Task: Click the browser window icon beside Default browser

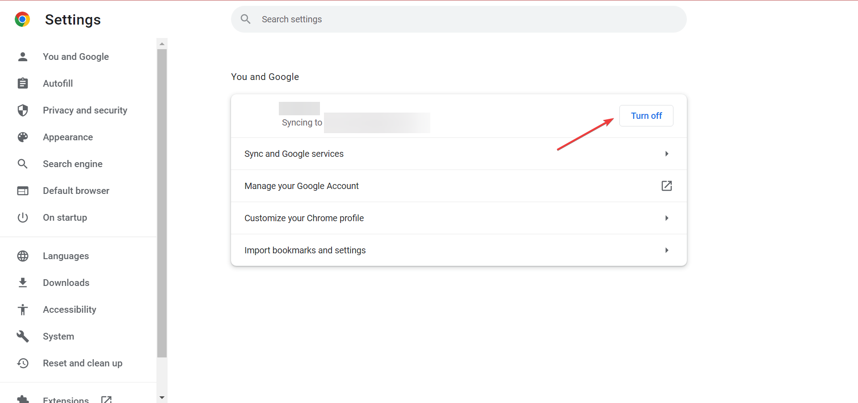Action: 23,191
